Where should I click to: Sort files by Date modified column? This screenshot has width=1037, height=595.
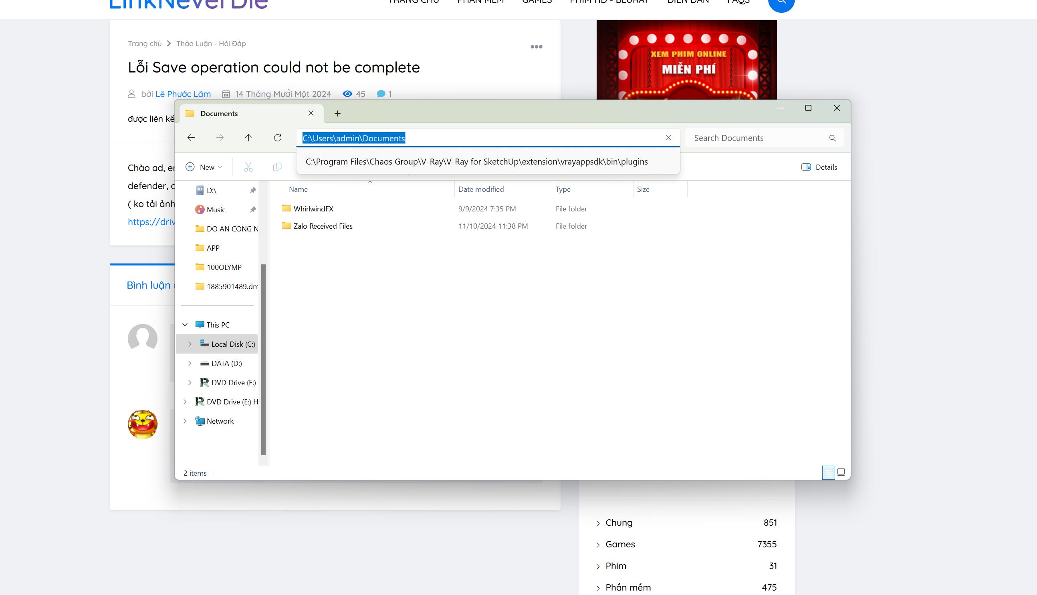(x=481, y=189)
